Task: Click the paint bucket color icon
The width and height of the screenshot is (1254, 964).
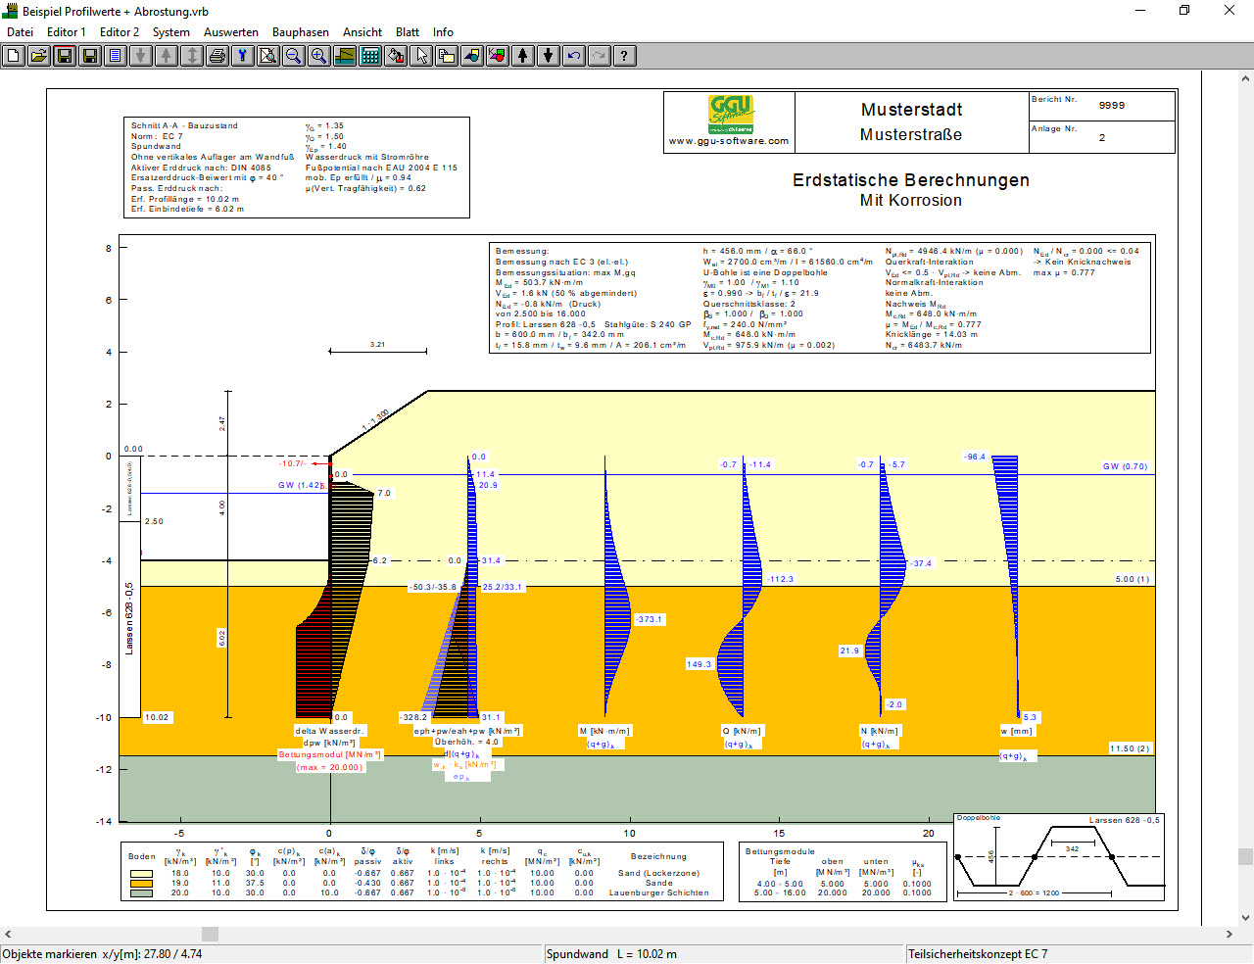Action: 396,56
